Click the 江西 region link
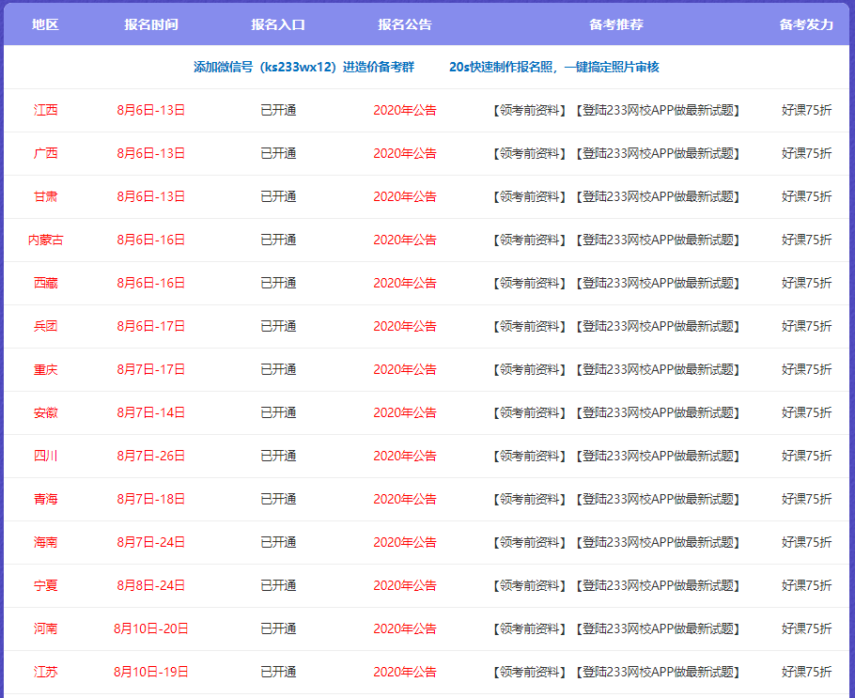 (45, 110)
